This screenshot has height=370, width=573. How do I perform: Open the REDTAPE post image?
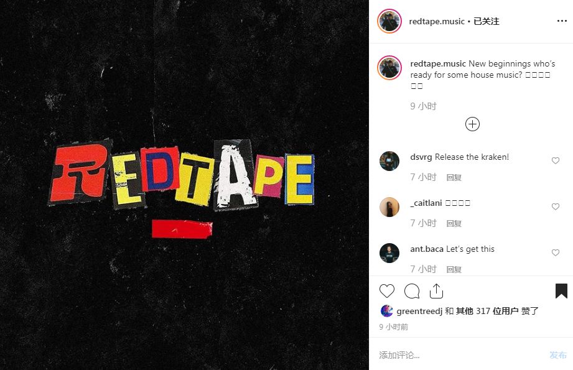coord(184,185)
